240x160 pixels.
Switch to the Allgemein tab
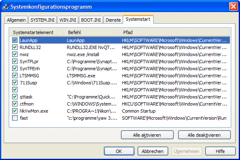tap(16, 20)
